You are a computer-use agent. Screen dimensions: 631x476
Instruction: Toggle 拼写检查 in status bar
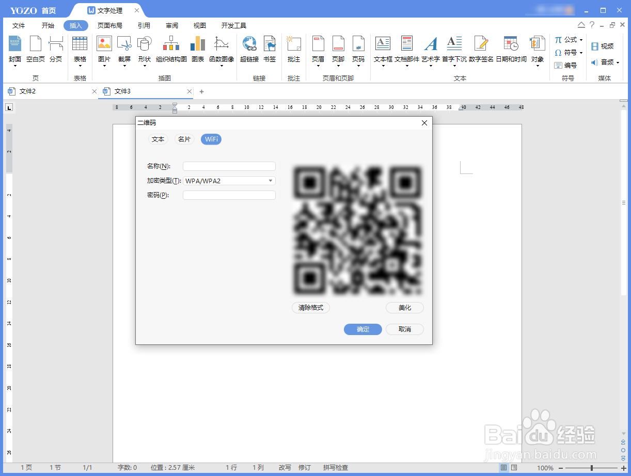click(x=336, y=468)
